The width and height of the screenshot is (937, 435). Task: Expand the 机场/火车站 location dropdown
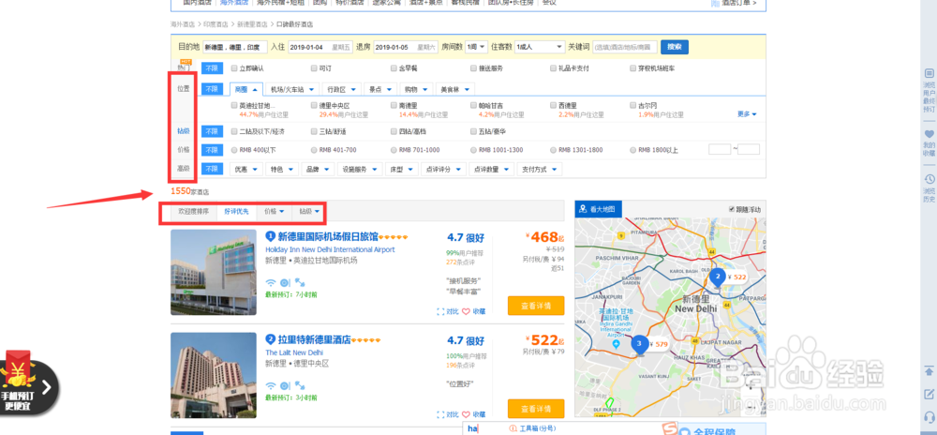click(x=292, y=90)
